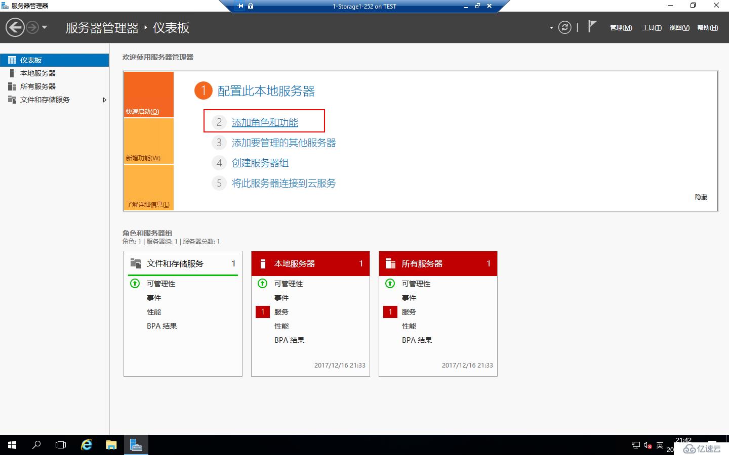This screenshot has width=729, height=455.
Task: Open Task View on the taskbar
Action: 61,445
